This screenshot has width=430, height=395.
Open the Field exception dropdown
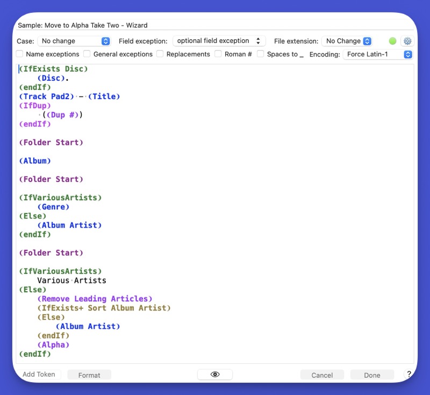(219, 41)
